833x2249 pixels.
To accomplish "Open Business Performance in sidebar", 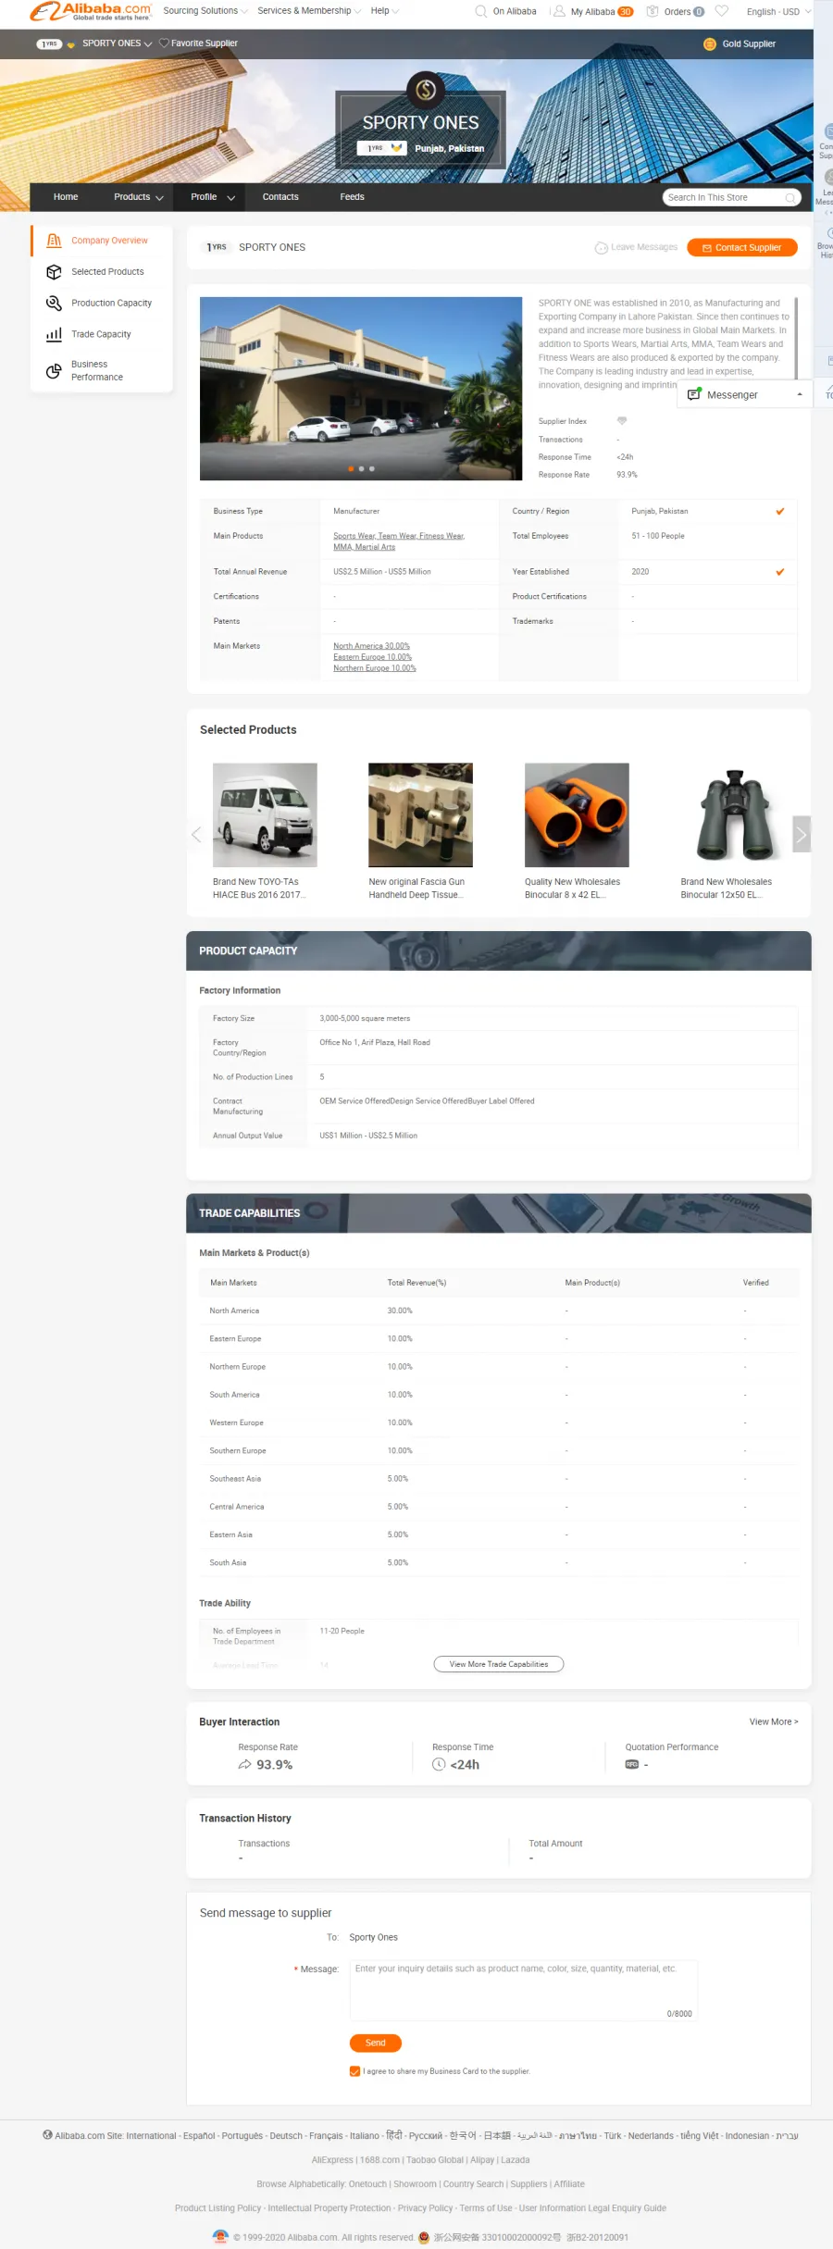I will [97, 371].
